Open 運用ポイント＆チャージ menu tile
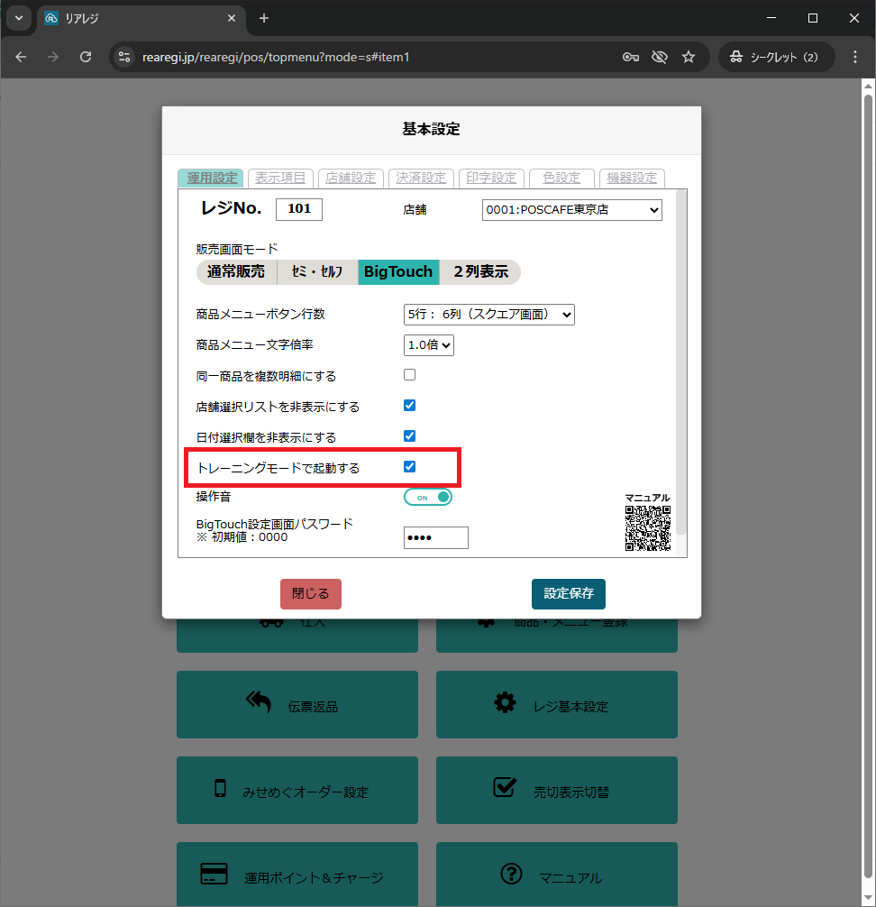876x907 pixels. 297,875
